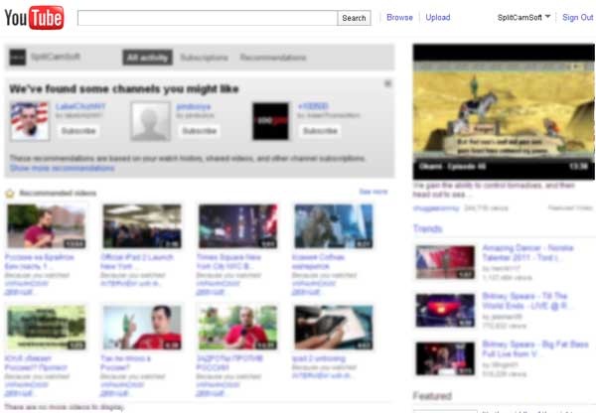Subscribe to the black logo channel
The image size is (596, 413).
(321, 131)
